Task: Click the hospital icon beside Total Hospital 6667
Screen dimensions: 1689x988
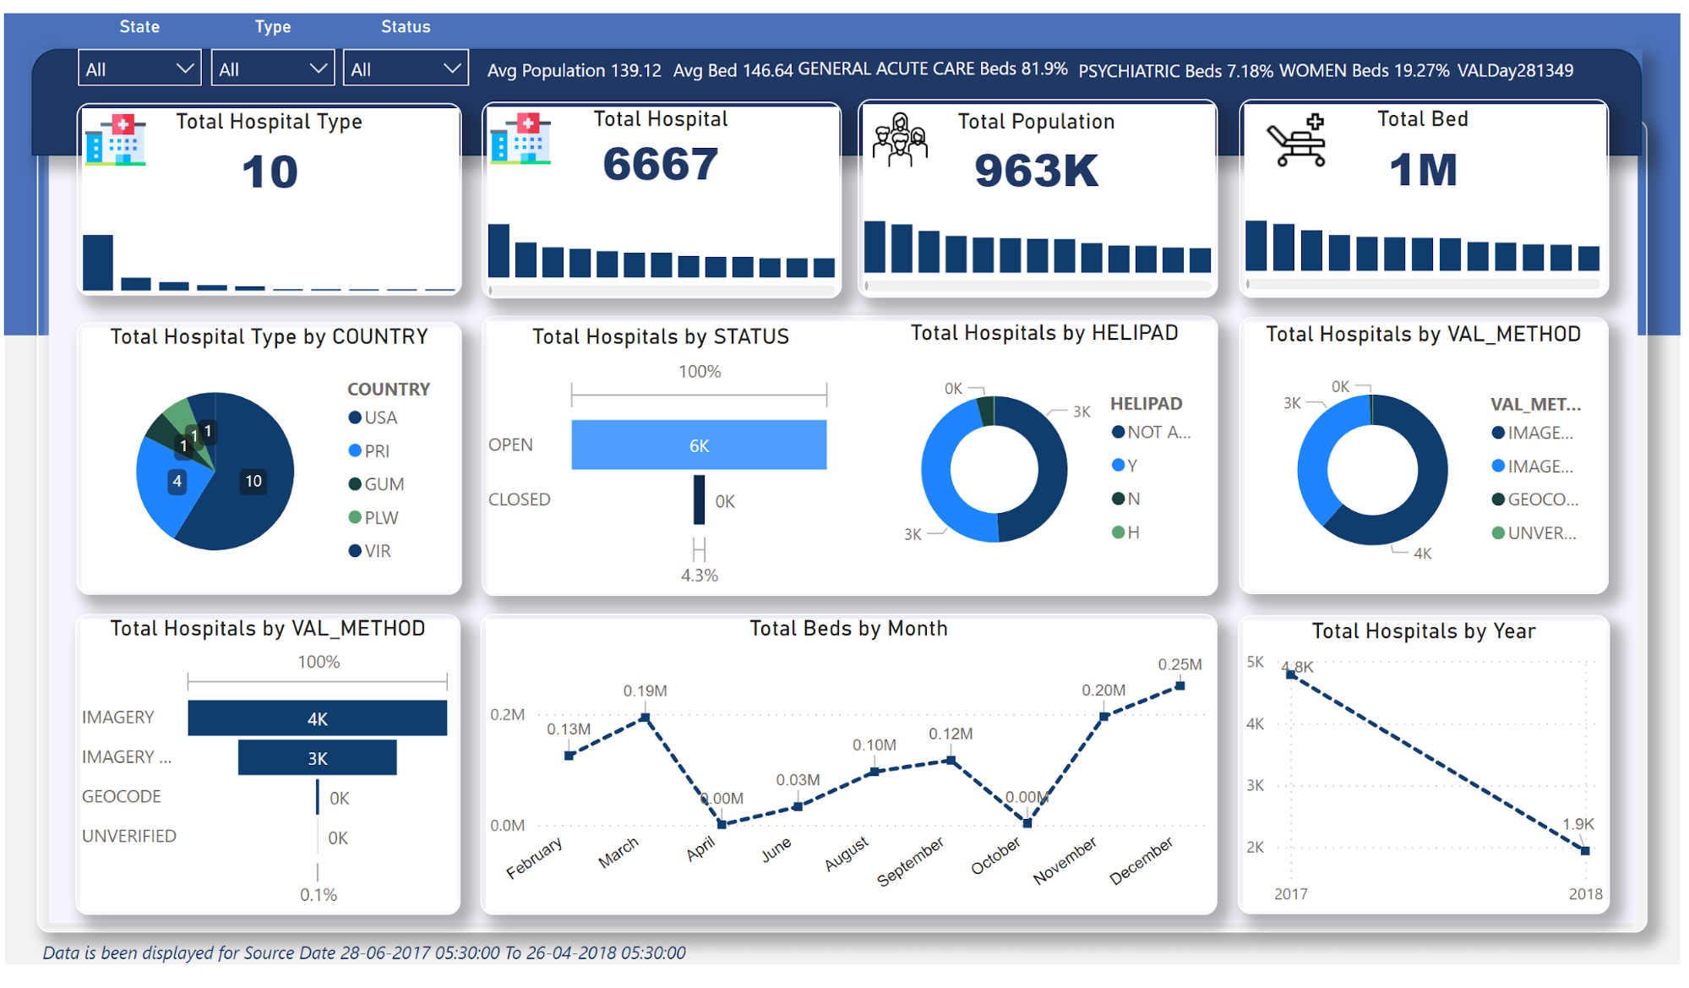Action: (520, 139)
